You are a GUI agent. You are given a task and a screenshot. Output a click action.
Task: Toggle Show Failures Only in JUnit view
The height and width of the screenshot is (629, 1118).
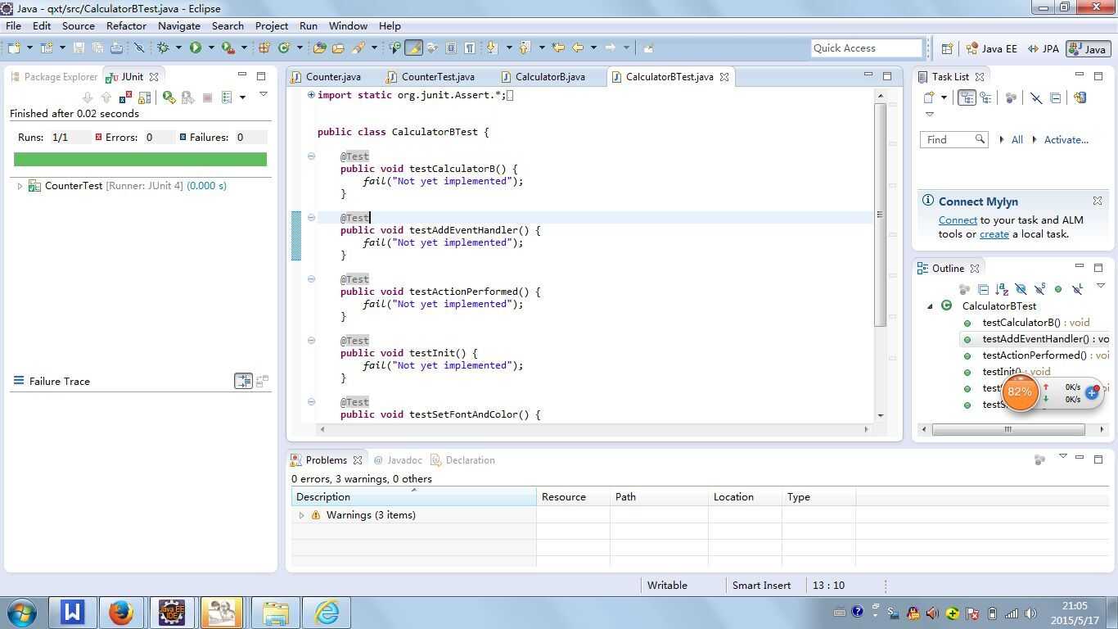pos(125,97)
